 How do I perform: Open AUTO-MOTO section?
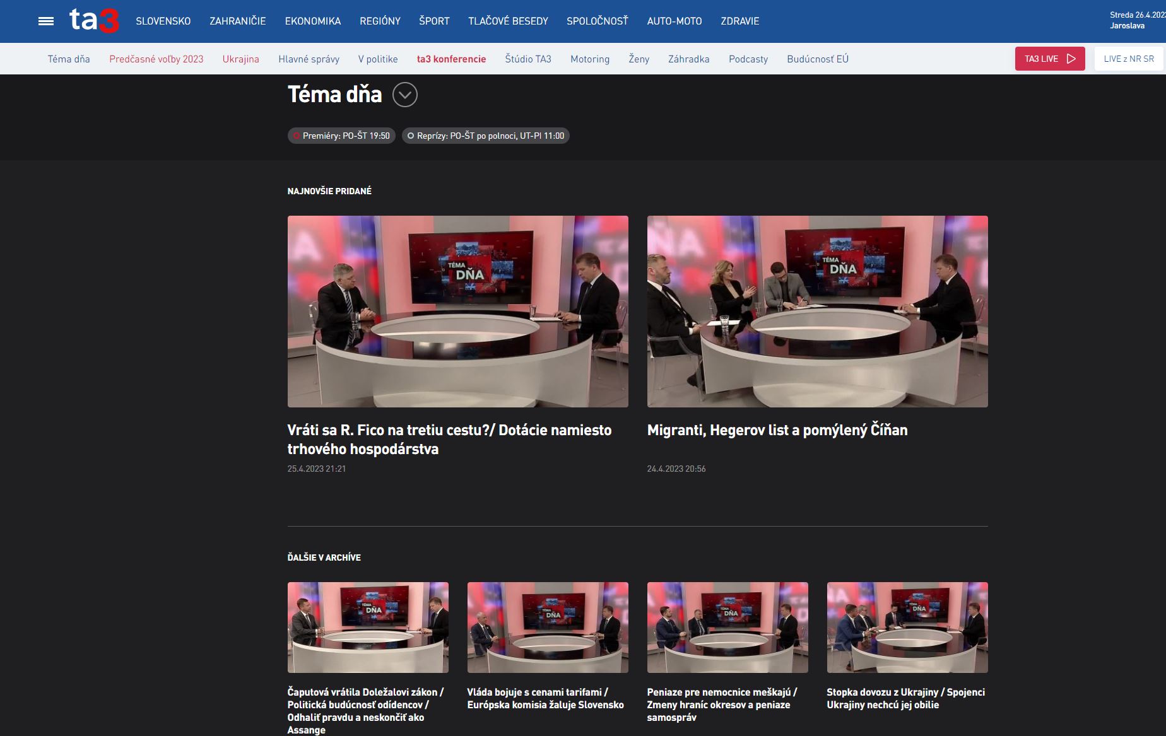[x=674, y=21]
